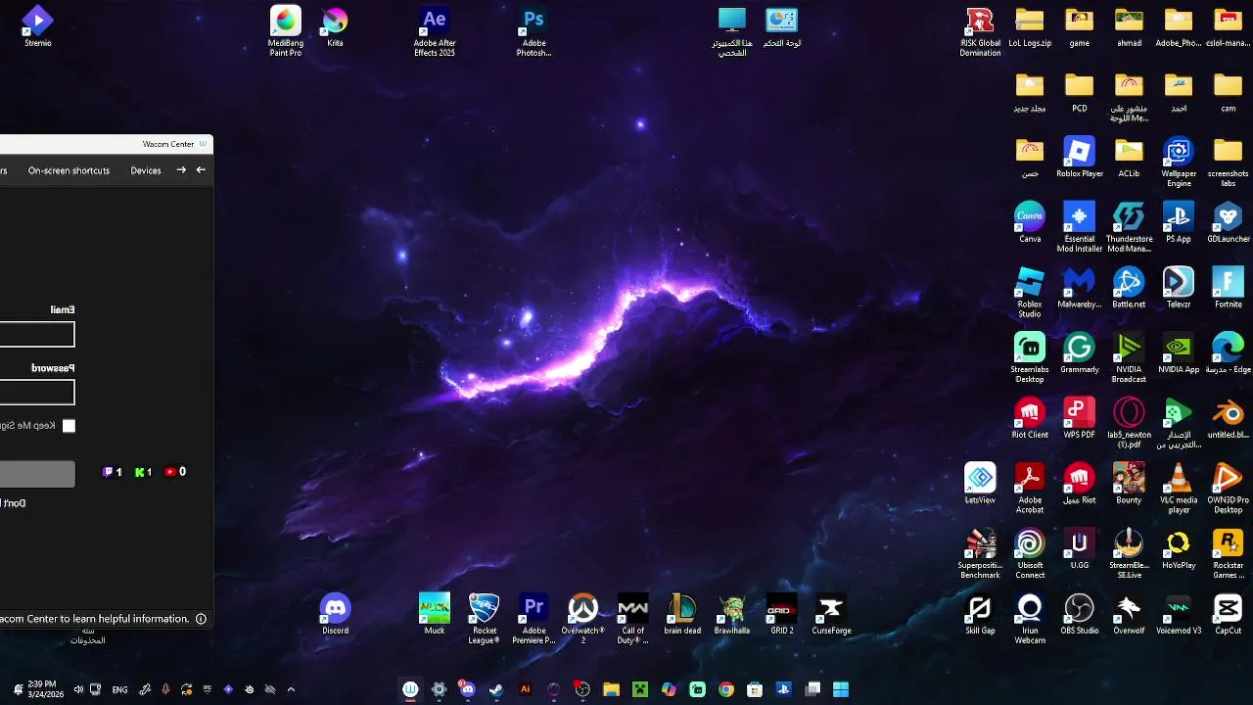The width and height of the screenshot is (1253, 705).
Task: Open Battle.net desktop shortcut
Action: point(1129,288)
